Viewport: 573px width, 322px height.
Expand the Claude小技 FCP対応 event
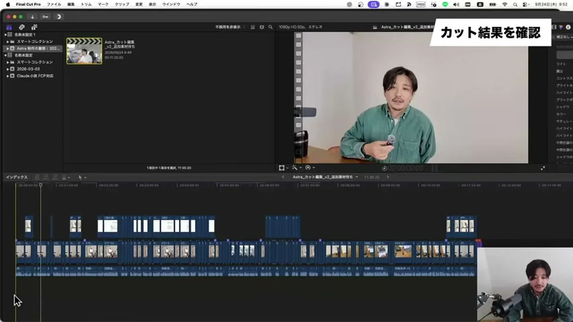pos(8,76)
